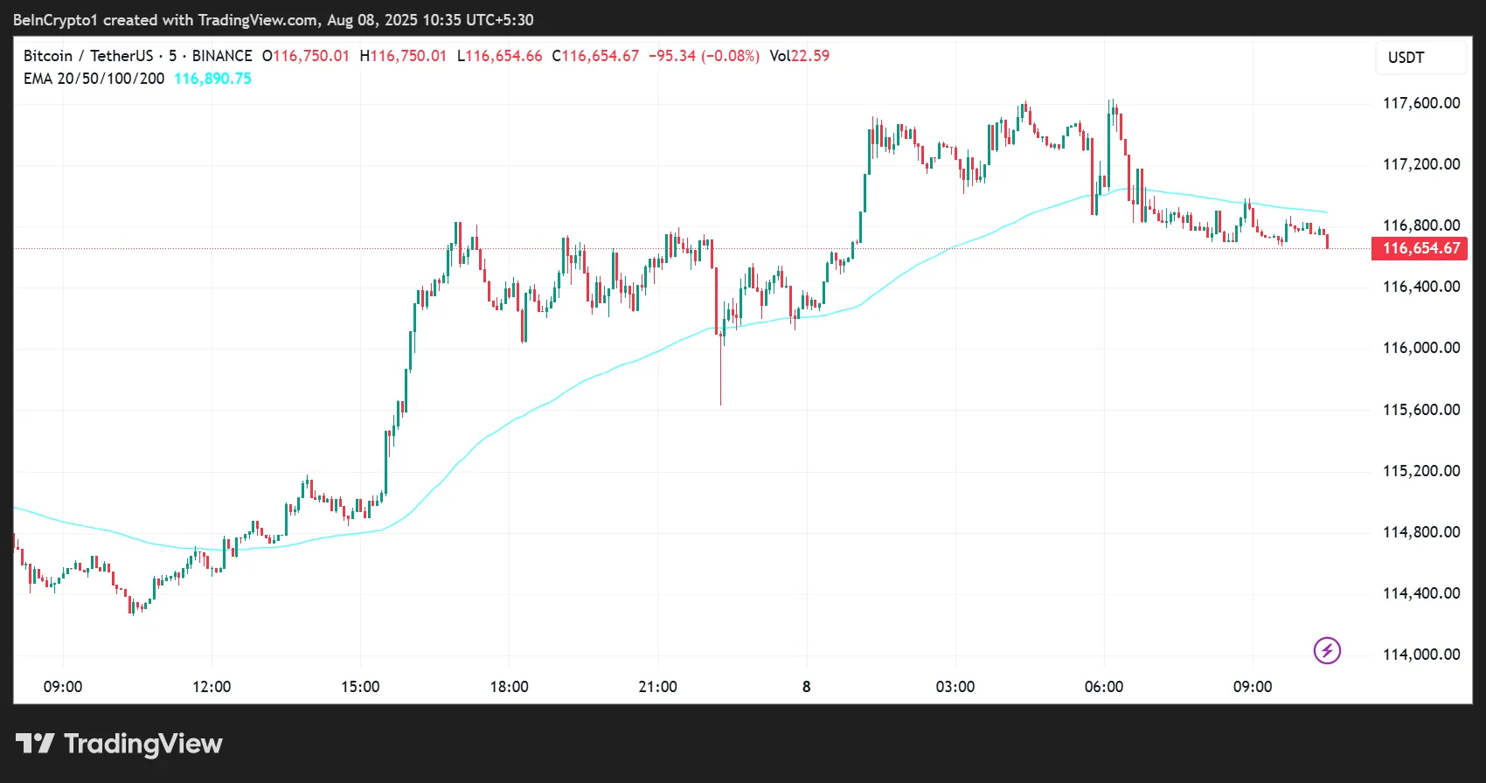Click the 15:00 time axis label
Screen dimensions: 1486x783
pyautogui.click(x=360, y=687)
